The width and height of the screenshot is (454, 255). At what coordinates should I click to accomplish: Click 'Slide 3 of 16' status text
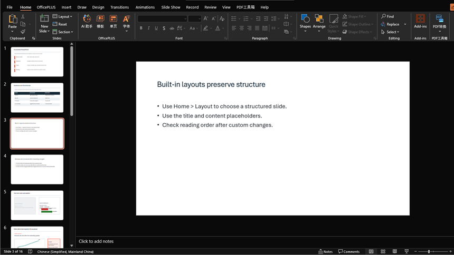pyautogui.click(x=13, y=251)
